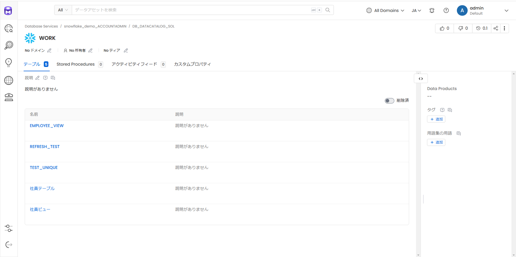Open the Insights lightbulb icon in sidebar

coord(9,63)
